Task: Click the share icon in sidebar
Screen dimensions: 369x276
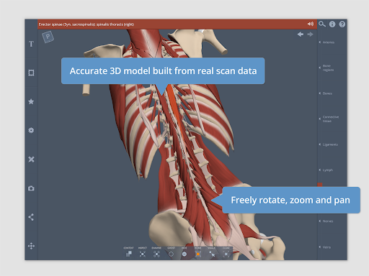Action: (31, 217)
